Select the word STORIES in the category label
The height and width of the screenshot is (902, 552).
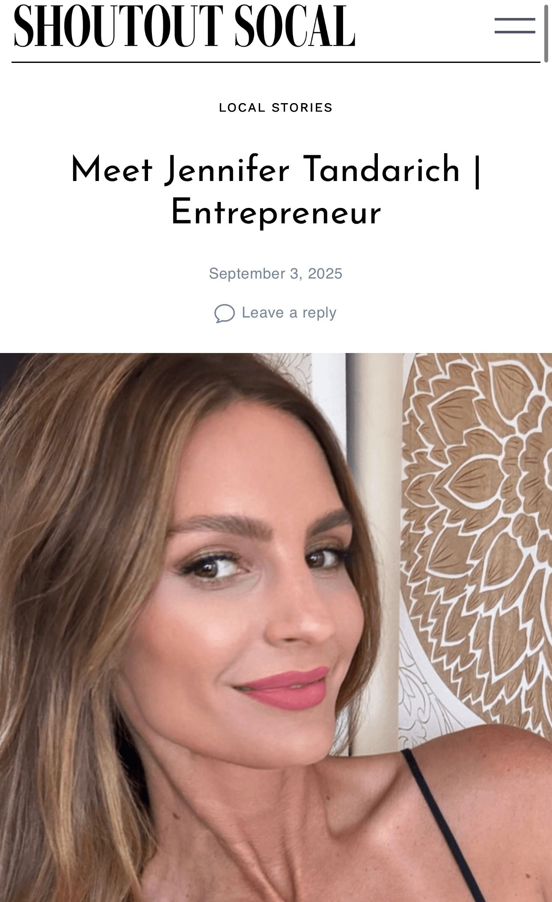click(302, 107)
